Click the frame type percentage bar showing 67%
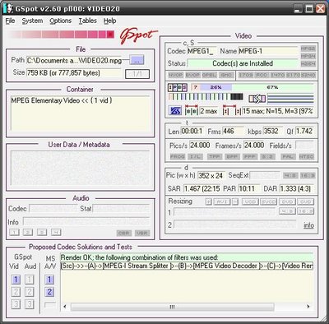 pos(253,87)
